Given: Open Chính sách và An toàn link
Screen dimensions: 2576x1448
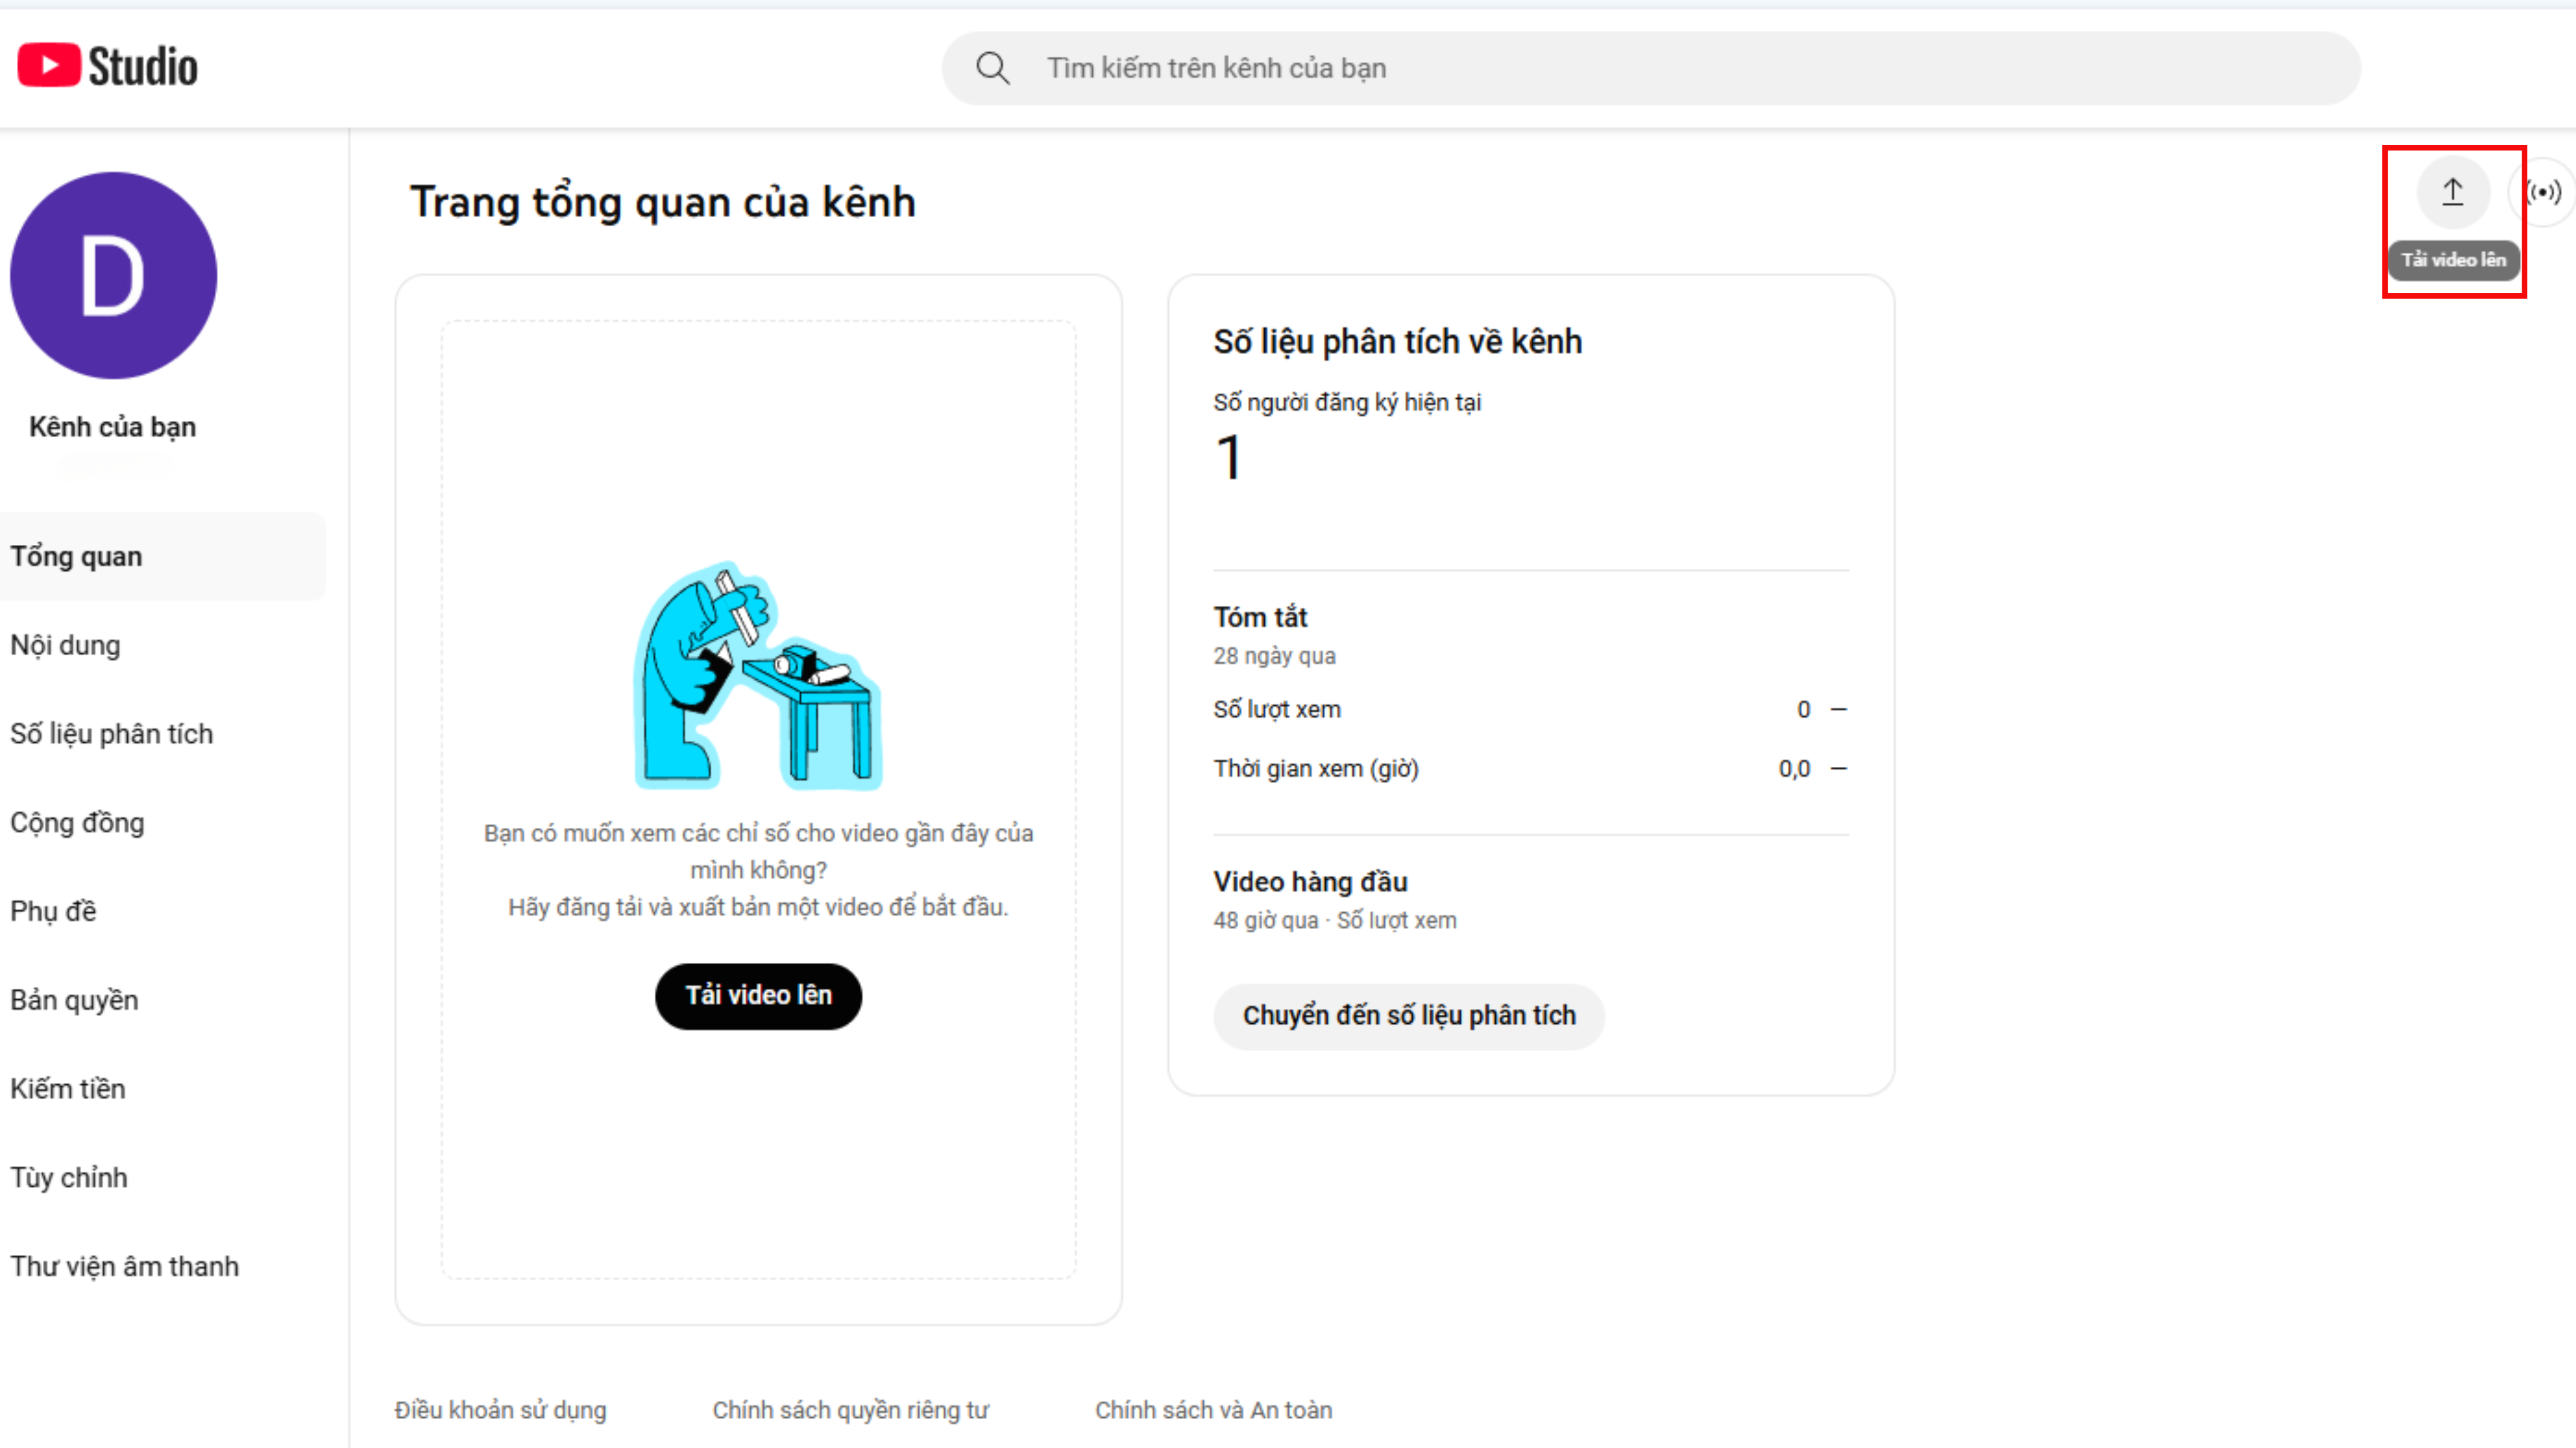Looking at the screenshot, I should coord(1213,1410).
